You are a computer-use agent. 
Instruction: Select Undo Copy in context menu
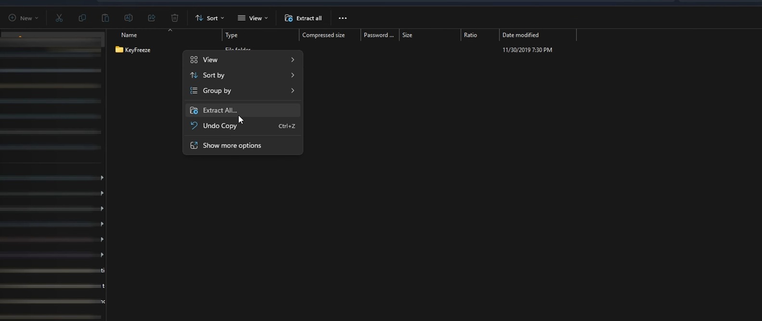(x=220, y=126)
